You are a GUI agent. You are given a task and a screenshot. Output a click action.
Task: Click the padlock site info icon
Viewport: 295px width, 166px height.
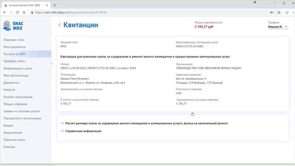(32, 12)
